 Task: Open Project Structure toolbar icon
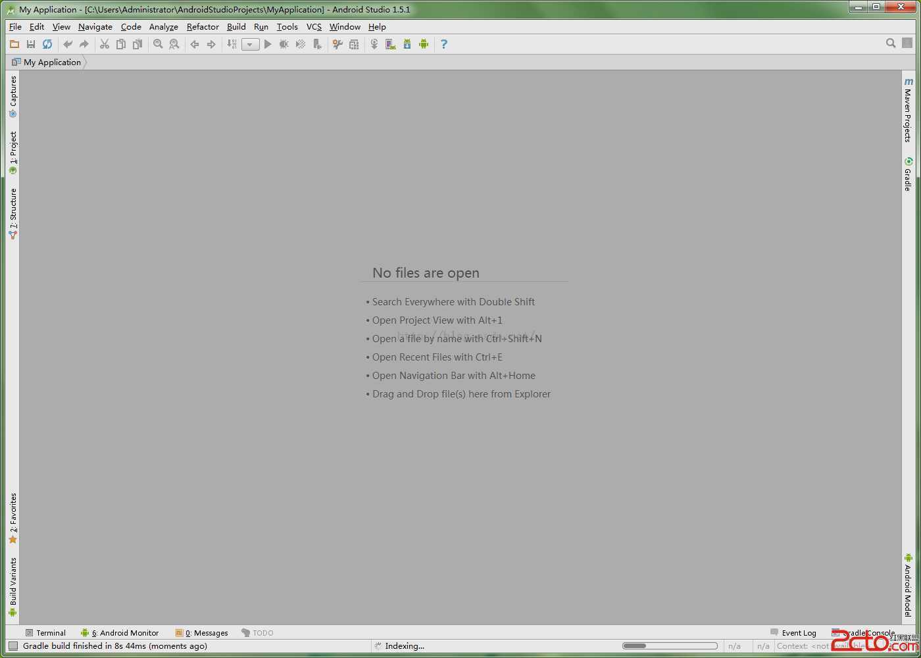point(354,44)
